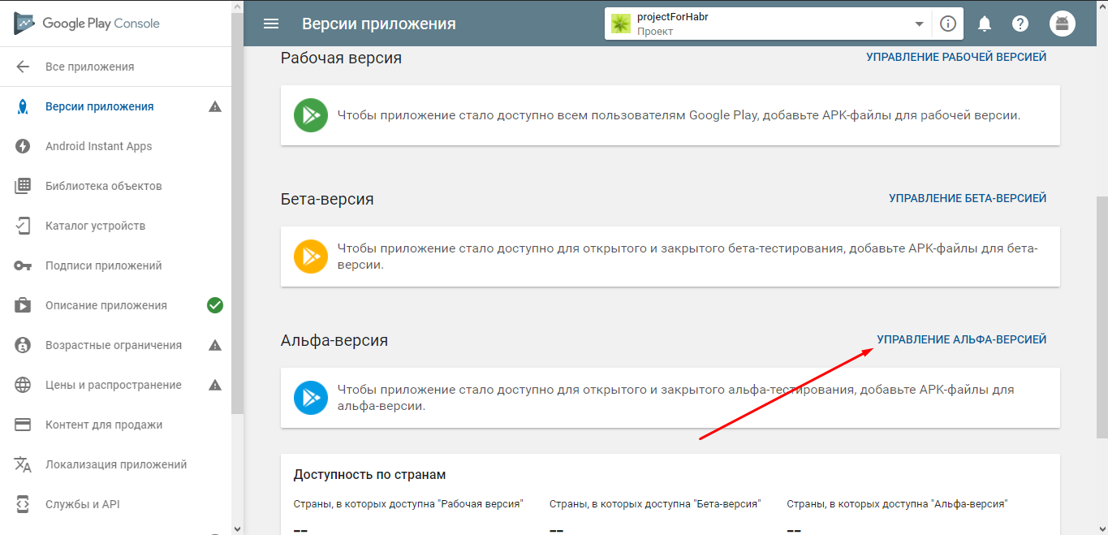This screenshot has height=535, width=1108.
Task: Open Каталог устройств section
Action: (x=96, y=226)
